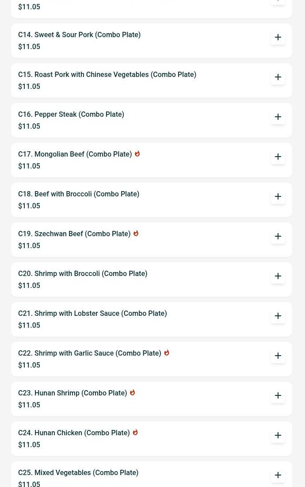Add C25 Mixed Vegetables combo plate
The image size is (305, 487).
coord(278,475)
